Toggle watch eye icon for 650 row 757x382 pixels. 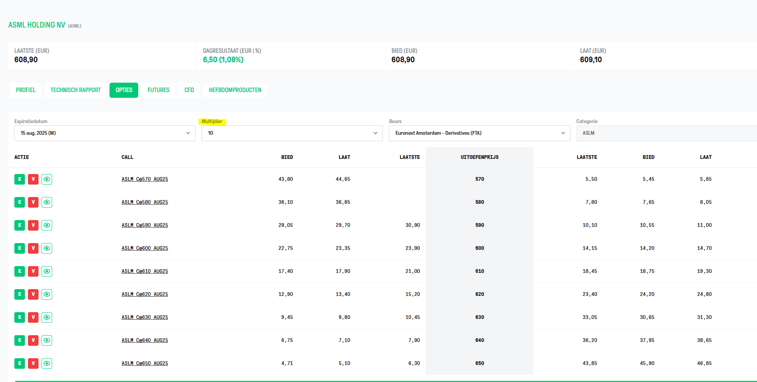47,364
